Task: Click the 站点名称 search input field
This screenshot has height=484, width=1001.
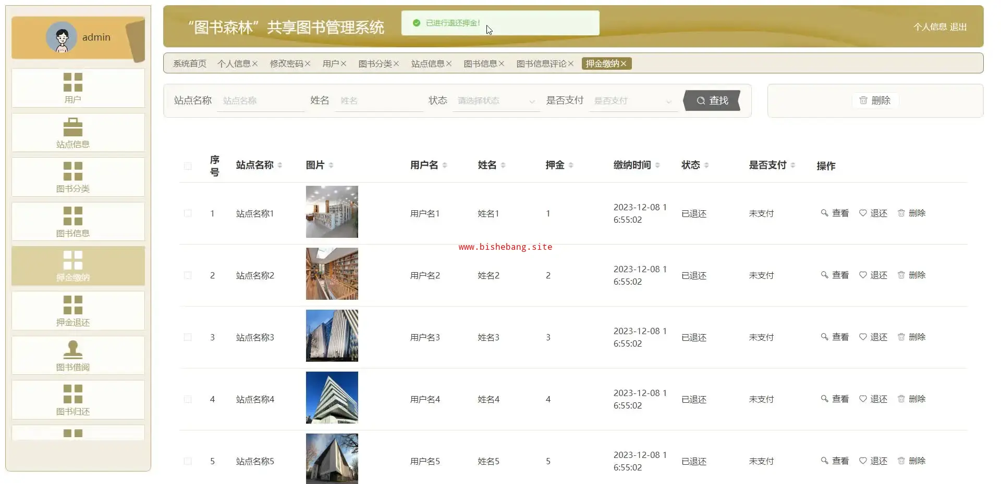Action: (x=261, y=101)
